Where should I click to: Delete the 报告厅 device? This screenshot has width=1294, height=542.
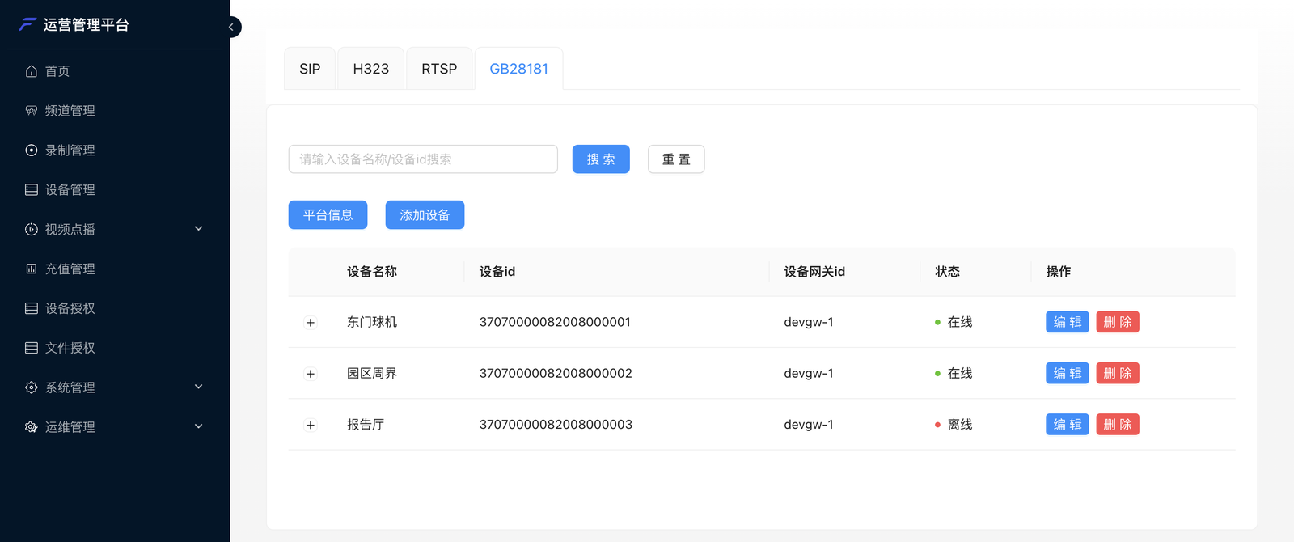pos(1118,425)
